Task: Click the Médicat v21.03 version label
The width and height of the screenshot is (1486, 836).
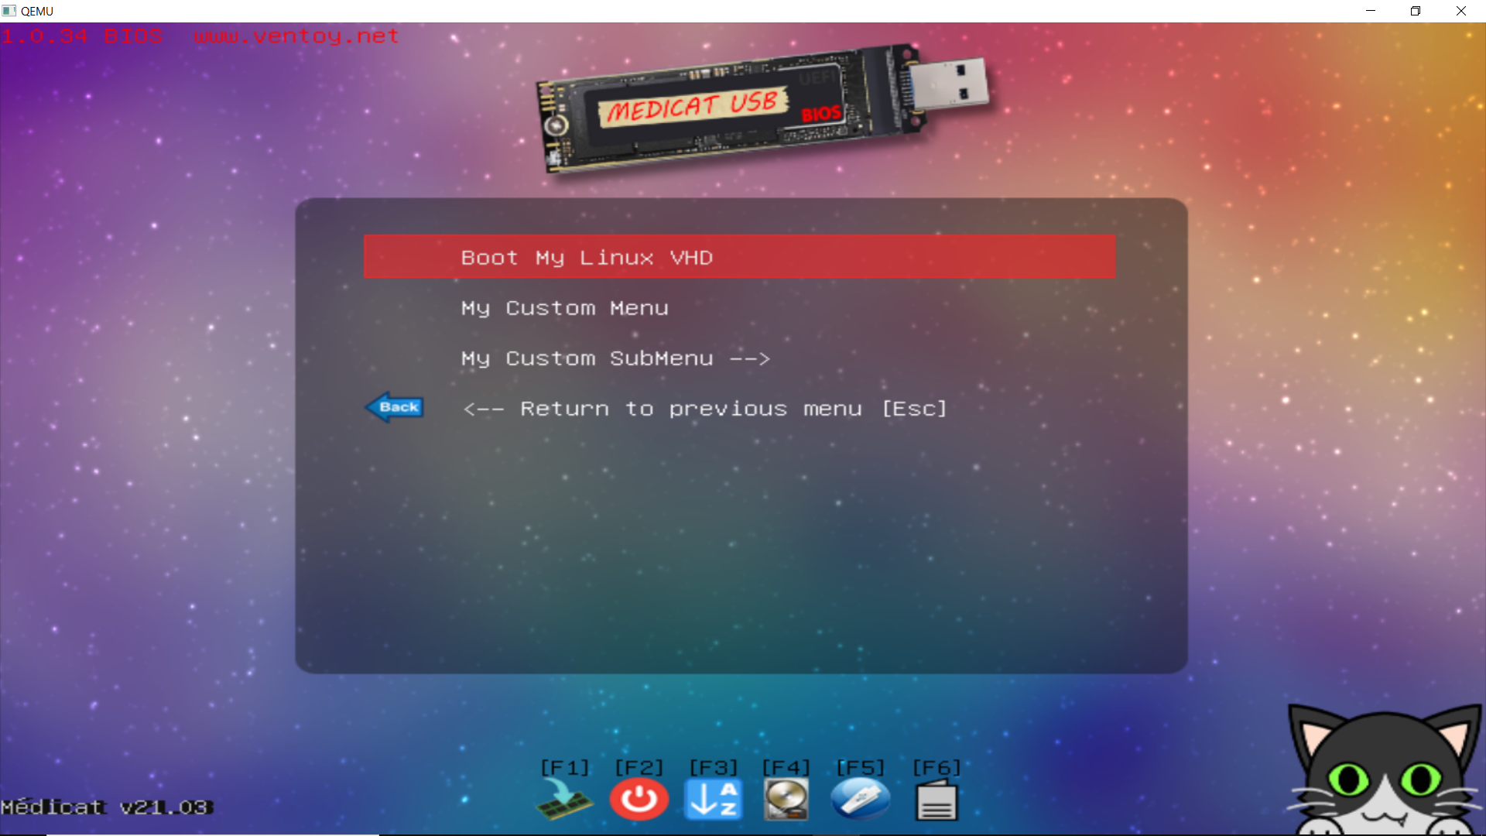Action: click(x=106, y=807)
